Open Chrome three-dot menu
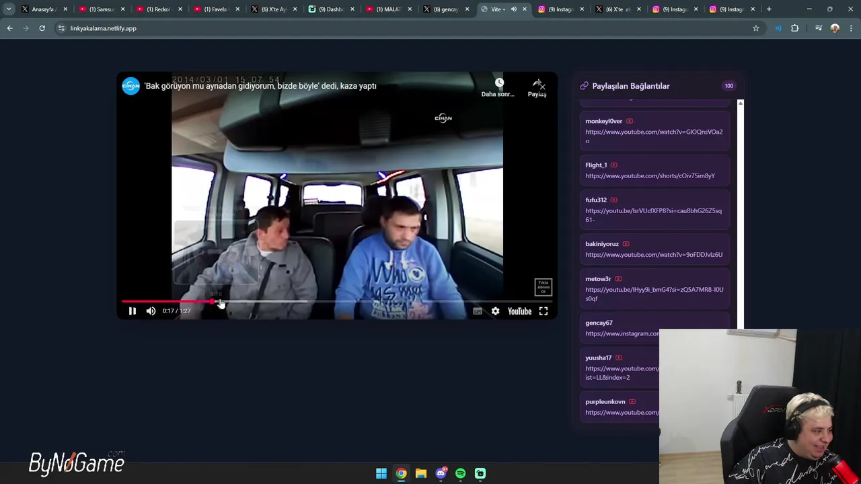Image resolution: width=861 pixels, height=484 pixels. pos(852,28)
